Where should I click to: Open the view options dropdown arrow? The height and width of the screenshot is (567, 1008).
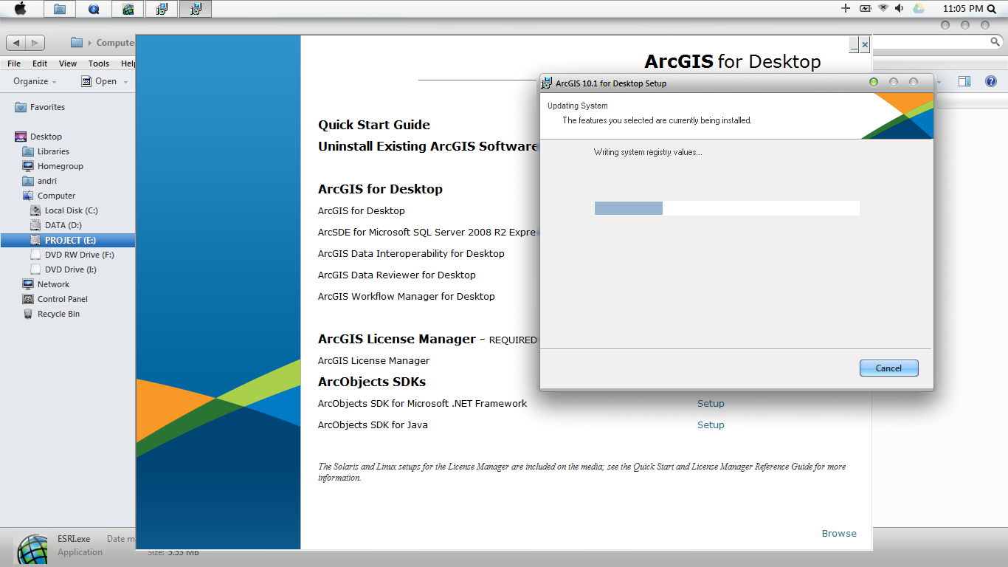[x=939, y=82]
